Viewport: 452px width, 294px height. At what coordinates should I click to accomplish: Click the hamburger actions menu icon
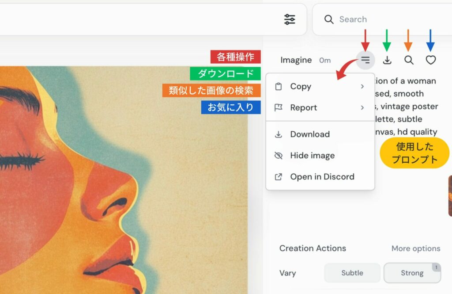(365, 60)
